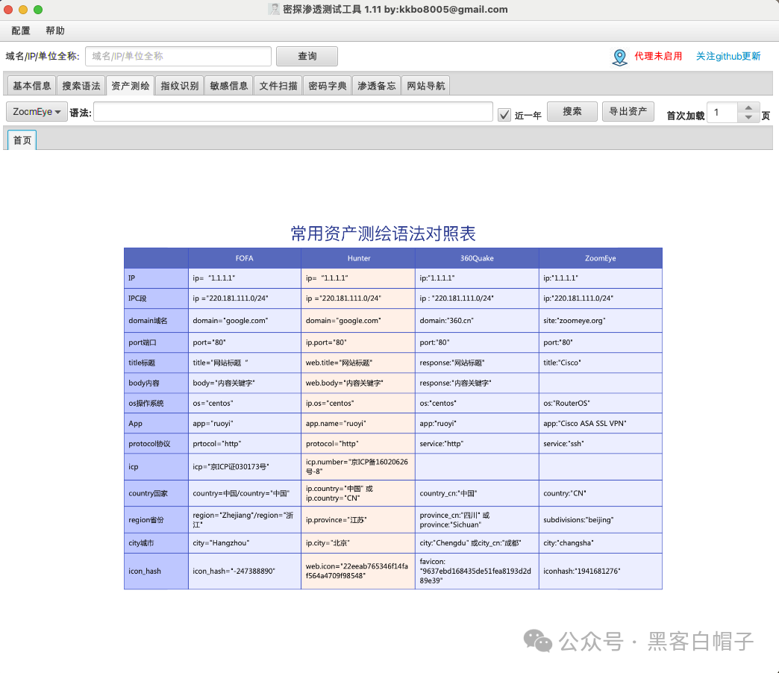This screenshot has width=779, height=673.
Task: Click the 代理未启用 status link
Action: point(658,56)
